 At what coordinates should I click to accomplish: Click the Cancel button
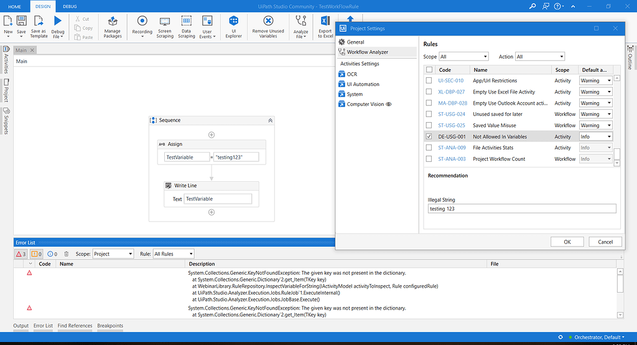605,242
